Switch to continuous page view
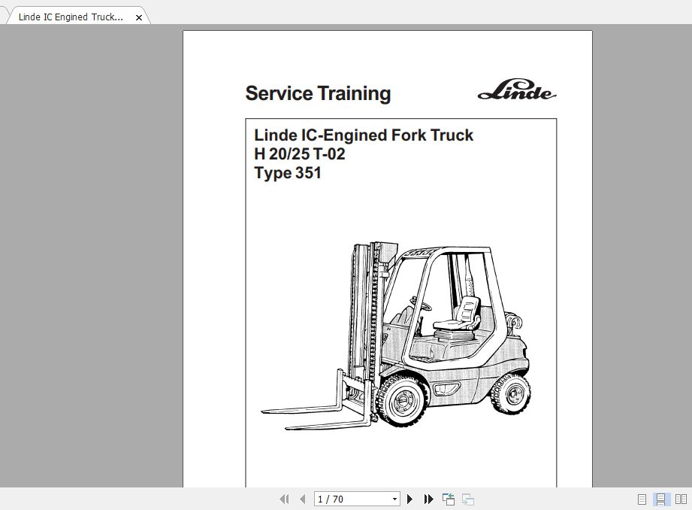 tap(660, 499)
